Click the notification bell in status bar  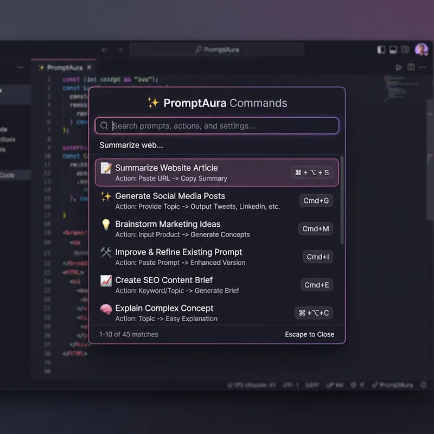point(423,385)
